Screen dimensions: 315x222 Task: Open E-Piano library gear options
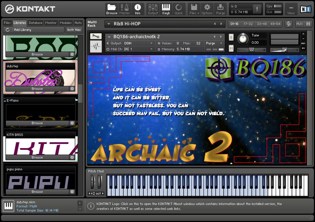(72, 123)
